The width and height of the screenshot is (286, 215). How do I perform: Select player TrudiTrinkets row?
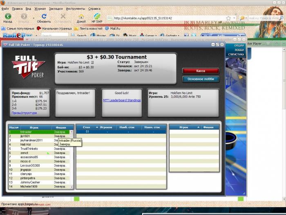pos(39,149)
